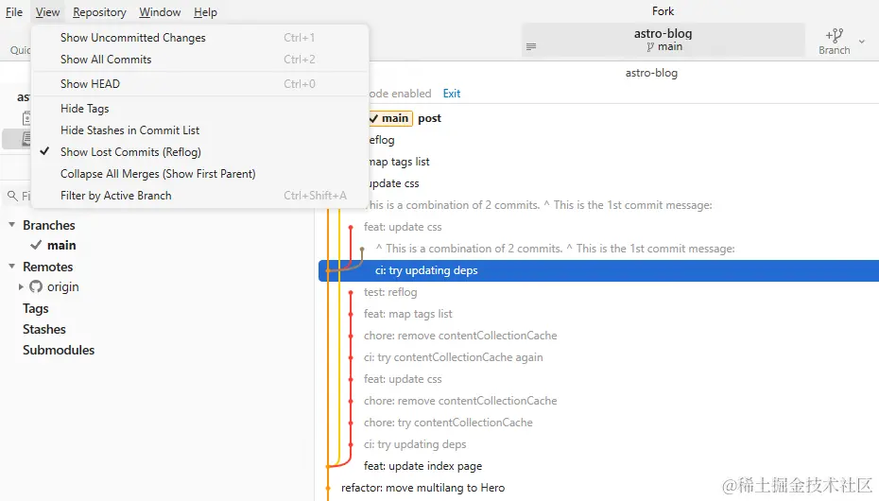Open the File menu
This screenshot has width=879, height=501.
(x=14, y=11)
